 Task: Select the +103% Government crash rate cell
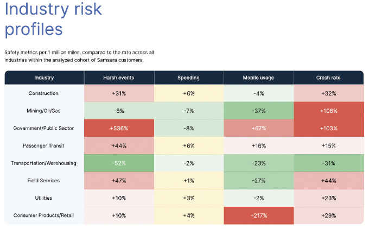328,128
